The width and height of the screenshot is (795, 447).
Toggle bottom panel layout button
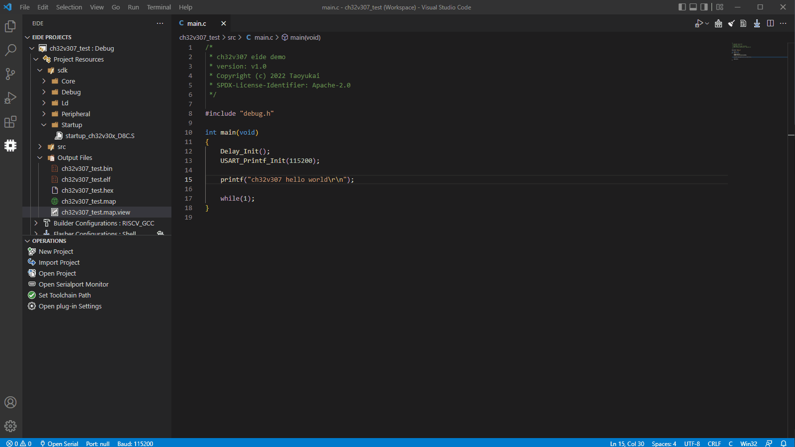pyautogui.click(x=693, y=7)
